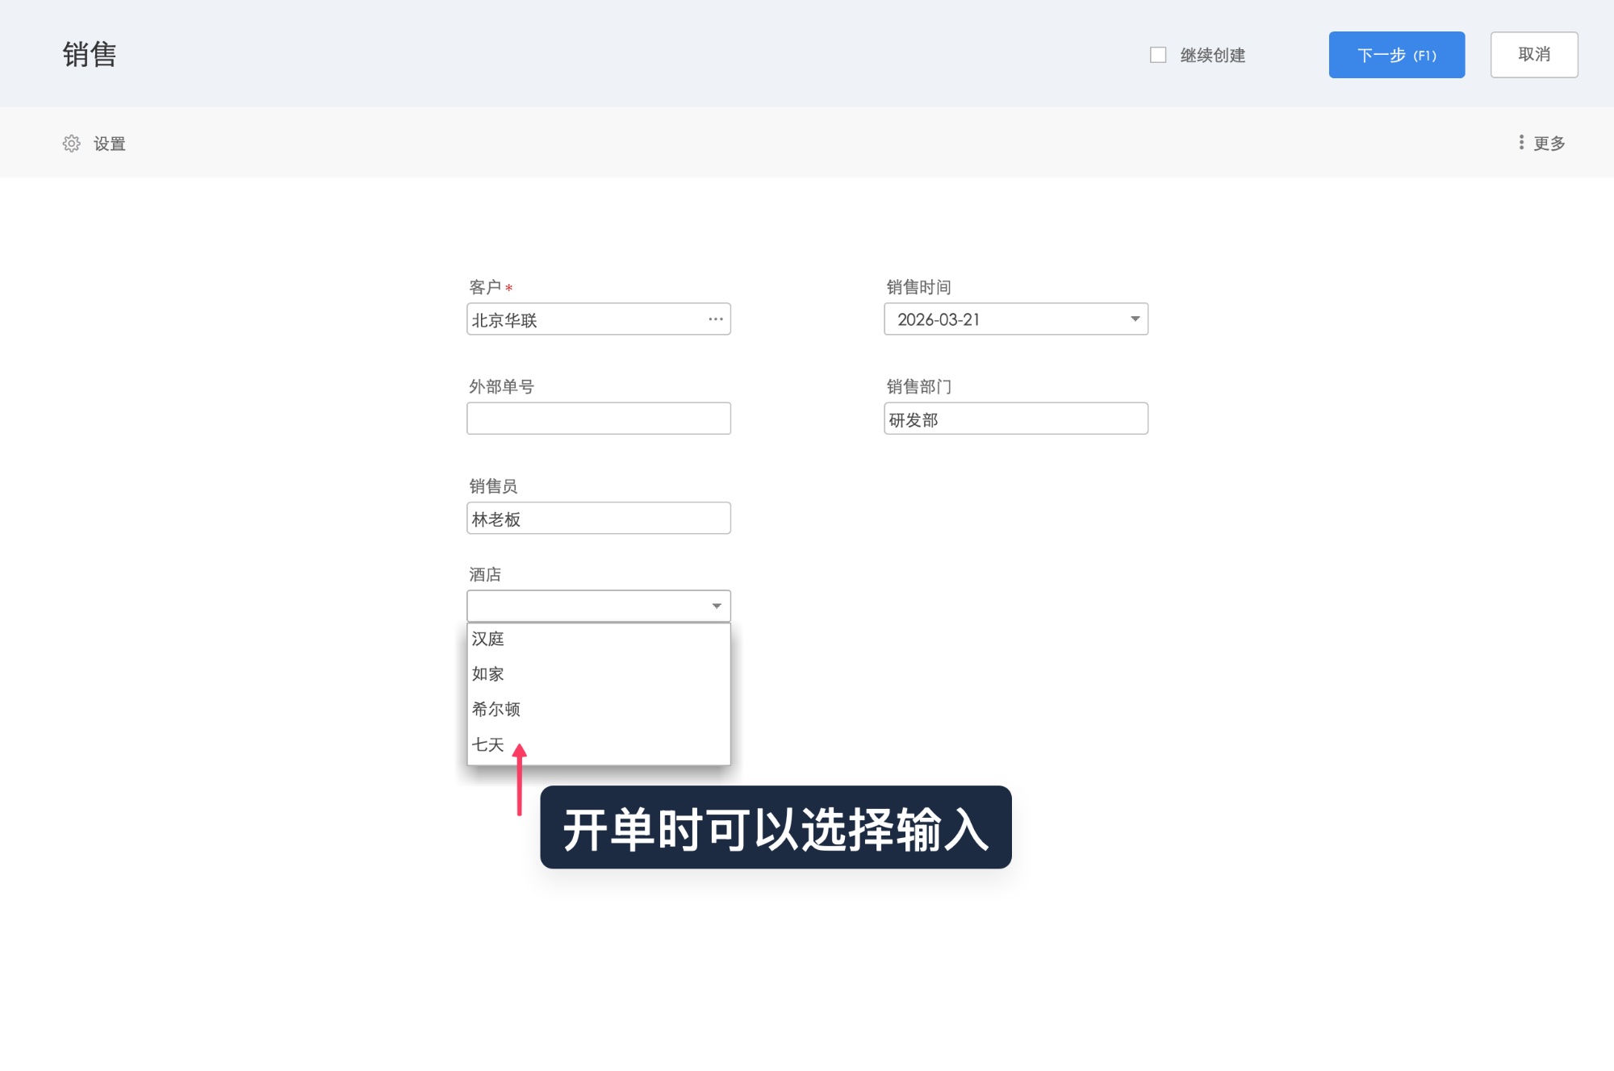Image resolution: width=1614 pixels, height=1071 pixels.
Task: Click the 取消 button
Action: (1533, 54)
